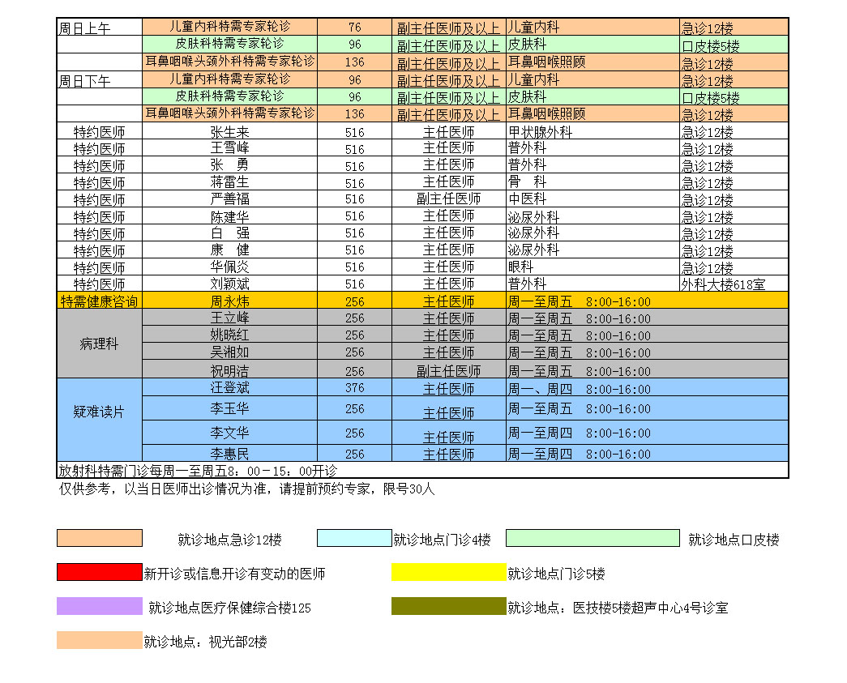Click legend label 医技楼5楼超声中心4号诊室
The image size is (847, 683).
coord(650,608)
